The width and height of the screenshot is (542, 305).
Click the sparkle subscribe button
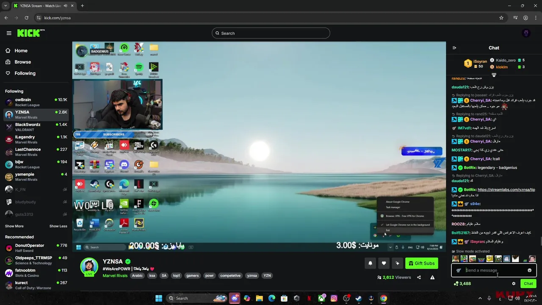(x=397, y=263)
